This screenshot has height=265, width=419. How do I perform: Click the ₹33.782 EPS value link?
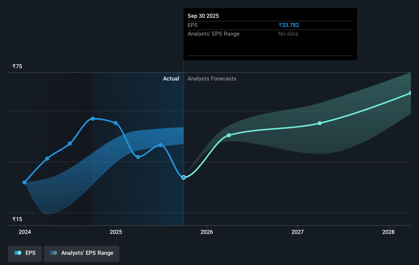tap(289, 25)
